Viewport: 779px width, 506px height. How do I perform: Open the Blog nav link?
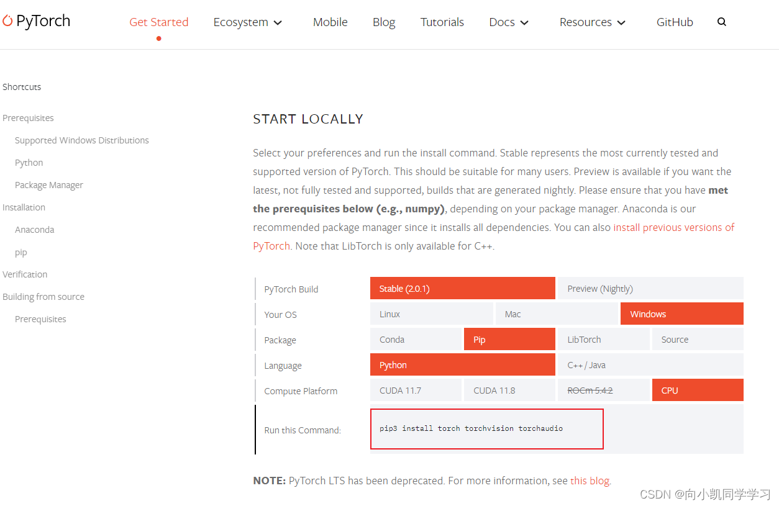[384, 22]
